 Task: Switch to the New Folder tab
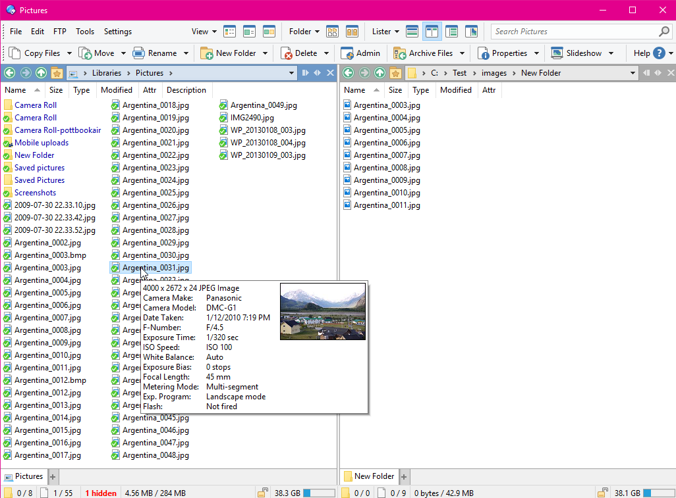pyautogui.click(x=373, y=476)
